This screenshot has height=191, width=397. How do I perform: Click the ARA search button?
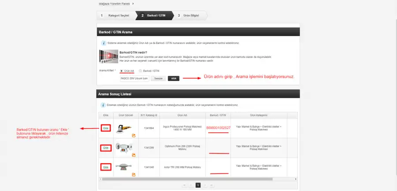point(173,79)
